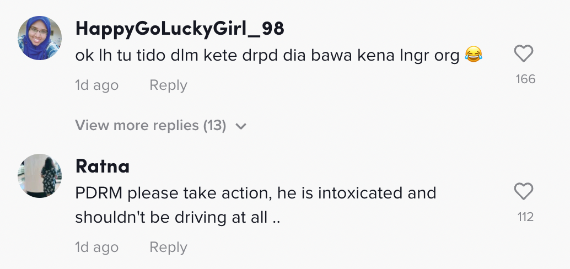Open HappyGoLuckyGirl_98's profile picture
The height and width of the screenshot is (269, 570).
pyautogui.click(x=40, y=38)
